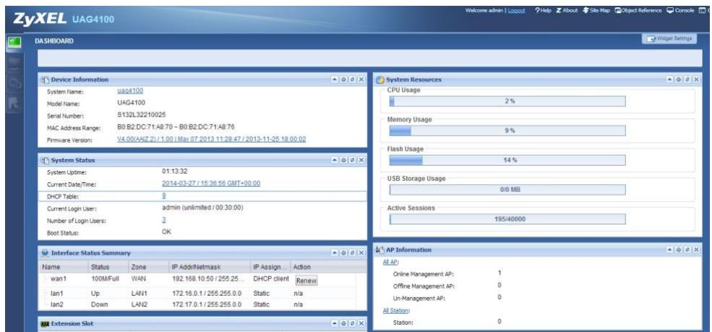Open Device Information widget settings gear
Screen dimensions: 712x332
coord(344,80)
